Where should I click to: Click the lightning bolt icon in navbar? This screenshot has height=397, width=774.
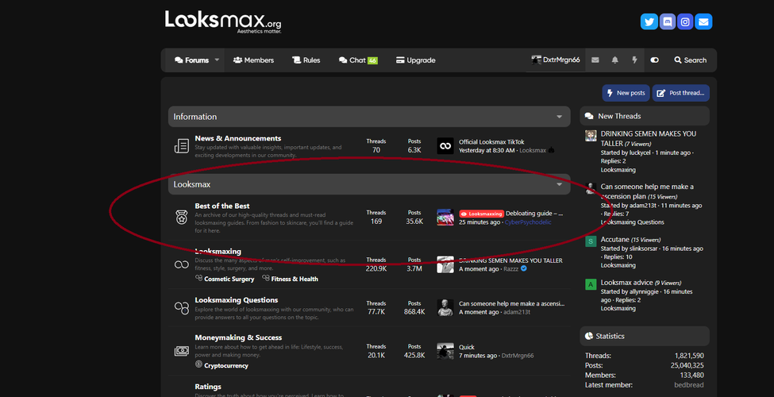click(634, 60)
